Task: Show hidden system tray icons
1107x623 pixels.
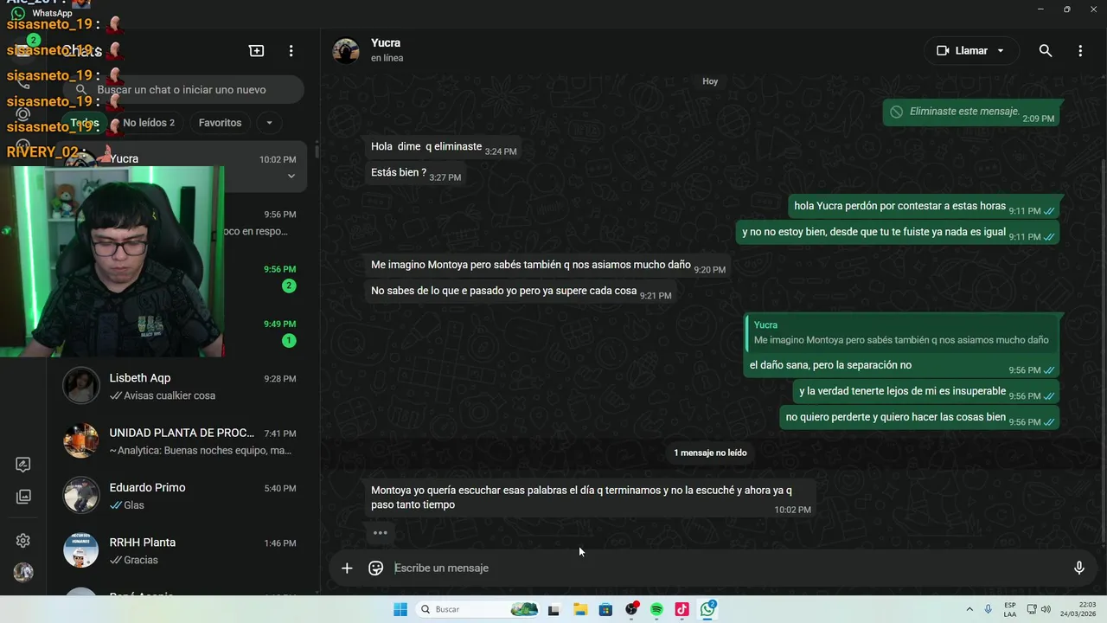Action: pyautogui.click(x=969, y=610)
